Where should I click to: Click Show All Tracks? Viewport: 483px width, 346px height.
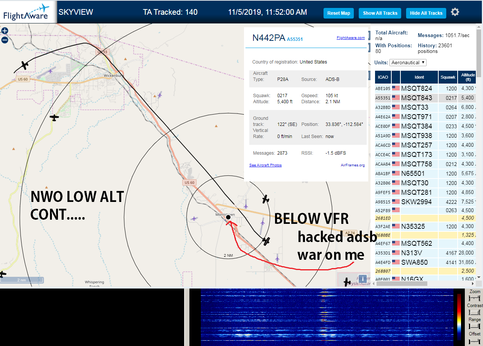[x=380, y=13]
